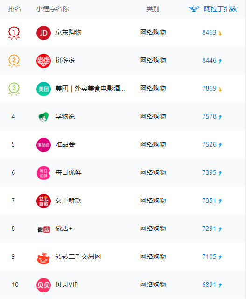The height and width of the screenshot is (299, 246).
Task: Click the 唯品会 magenta logo
Action: click(43, 145)
